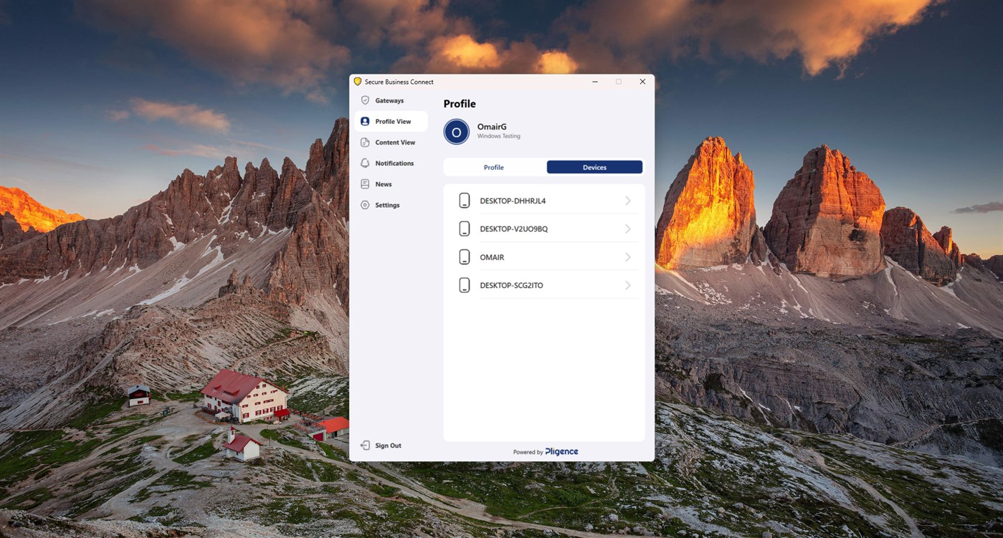This screenshot has height=538, width=1003.
Task: Select the Profile View label in sidebar
Action: click(x=393, y=122)
